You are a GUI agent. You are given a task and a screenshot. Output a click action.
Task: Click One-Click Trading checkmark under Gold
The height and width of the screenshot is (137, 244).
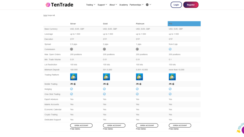[104, 94]
